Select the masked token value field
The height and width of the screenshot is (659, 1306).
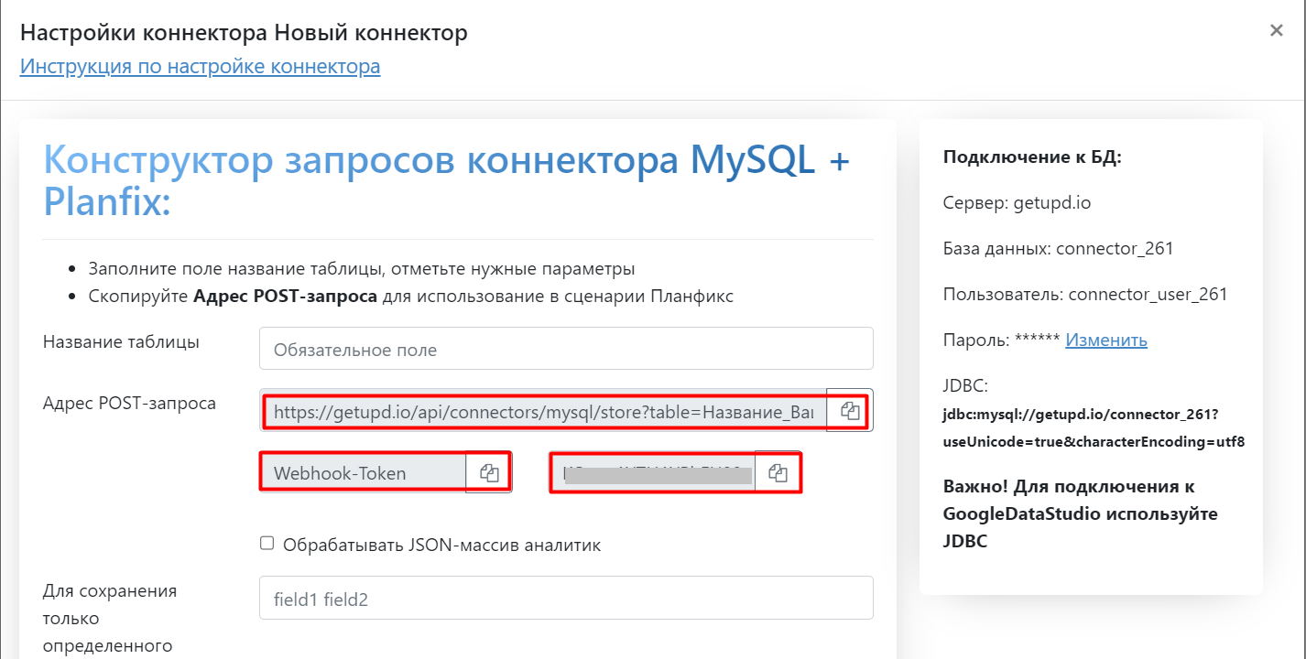click(x=653, y=472)
